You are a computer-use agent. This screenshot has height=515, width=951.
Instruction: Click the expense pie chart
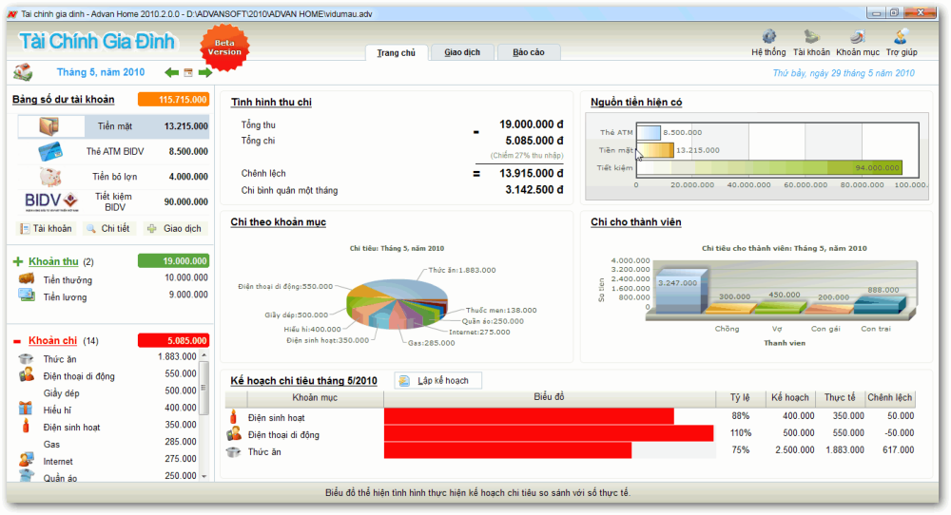[x=398, y=303]
